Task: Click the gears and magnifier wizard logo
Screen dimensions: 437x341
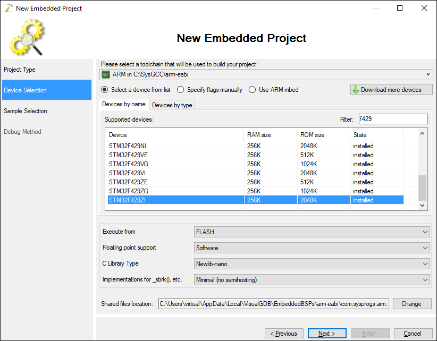Action: pyautogui.click(x=27, y=37)
